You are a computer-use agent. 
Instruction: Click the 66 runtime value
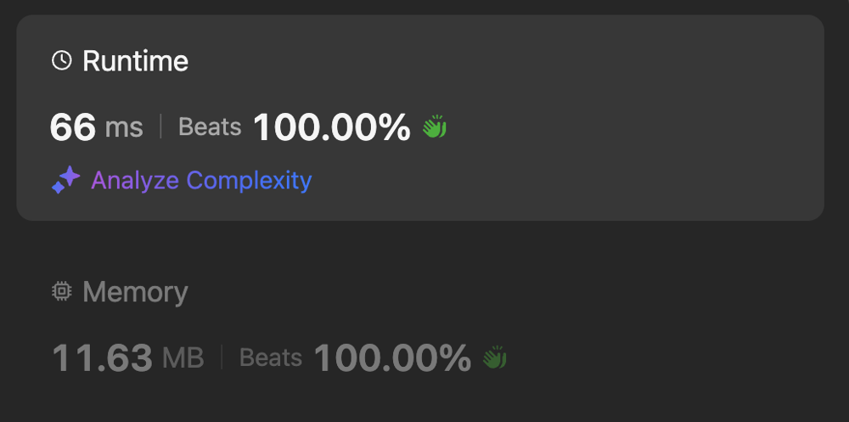[x=73, y=127]
